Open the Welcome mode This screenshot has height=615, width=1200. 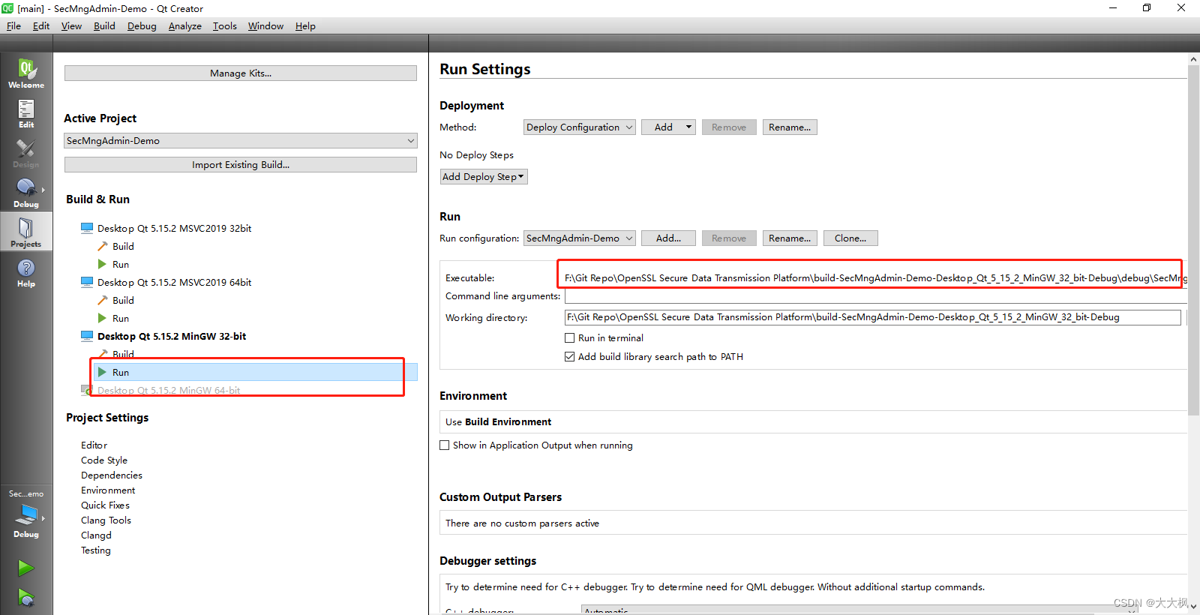pyautogui.click(x=26, y=73)
